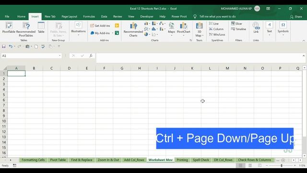Screen dimensions: 307x173
Task: Open the Charts dialog launcher
Action: coord(191,40)
